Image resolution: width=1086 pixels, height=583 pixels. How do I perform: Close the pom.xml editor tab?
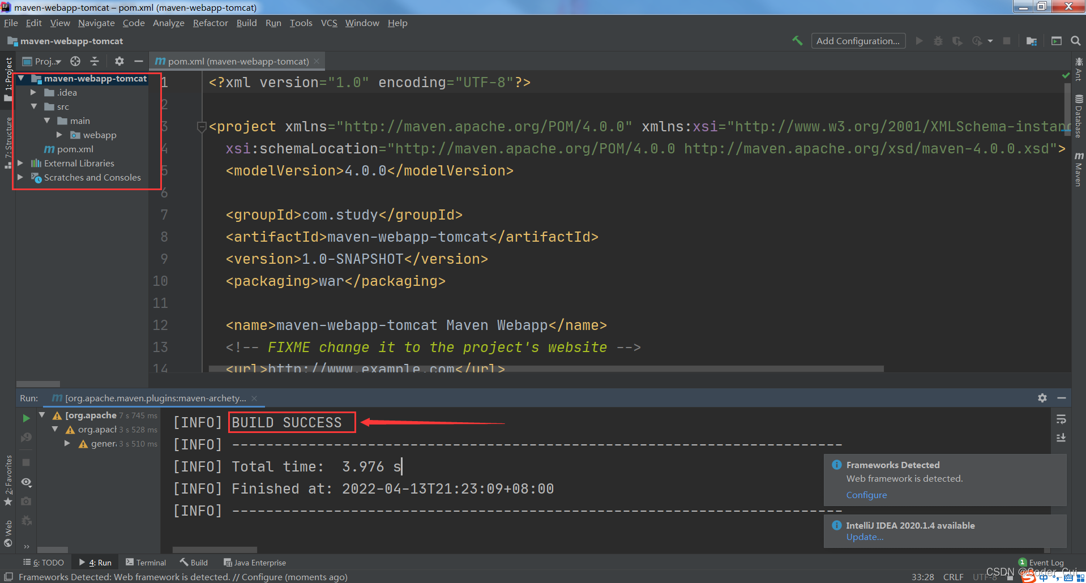point(317,61)
